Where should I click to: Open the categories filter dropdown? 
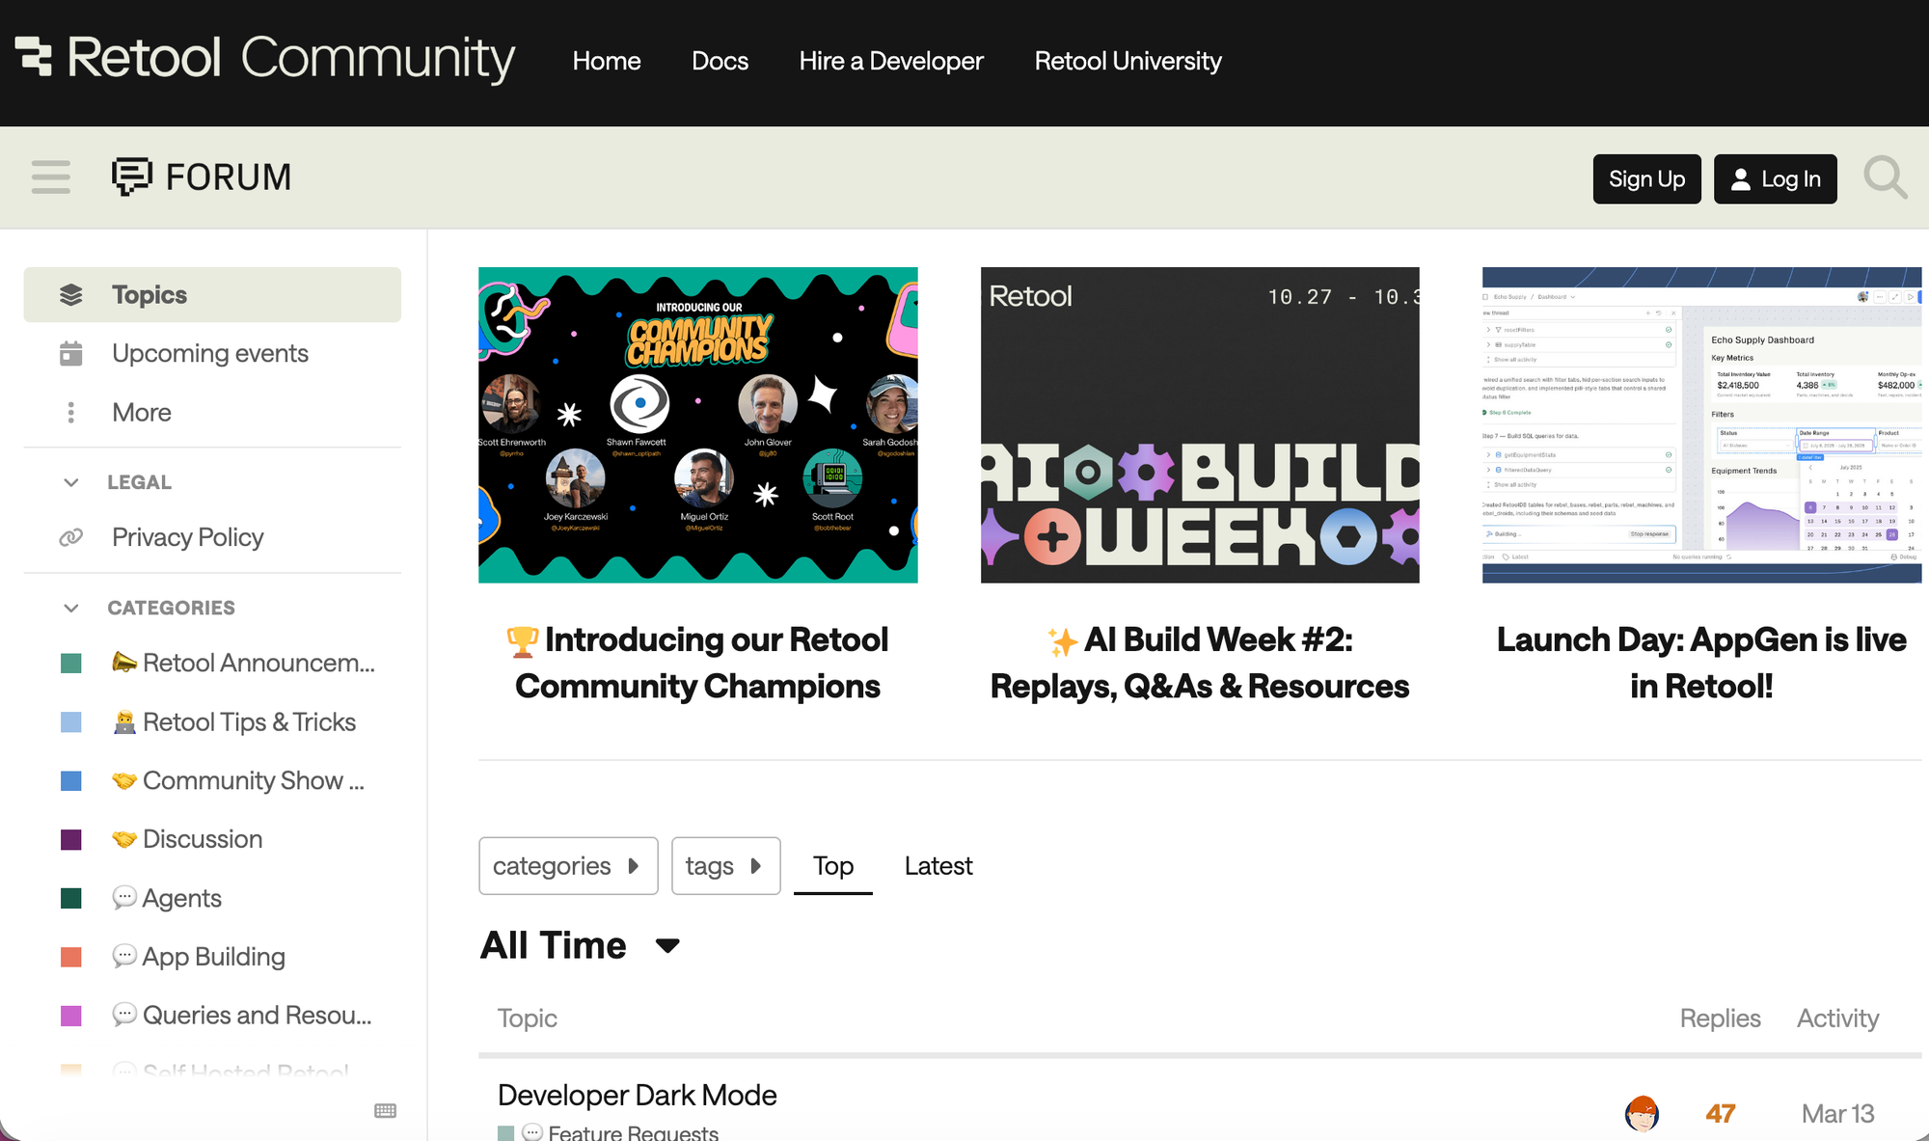[567, 865]
